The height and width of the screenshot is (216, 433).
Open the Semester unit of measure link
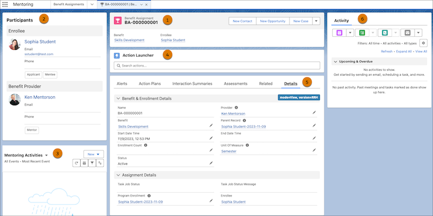pyautogui.click(x=228, y=152)
